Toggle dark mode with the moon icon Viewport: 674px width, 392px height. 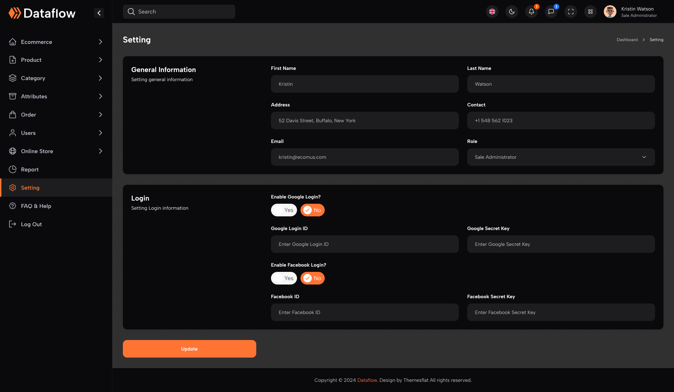pyautogui.click(x=511, y=12)
